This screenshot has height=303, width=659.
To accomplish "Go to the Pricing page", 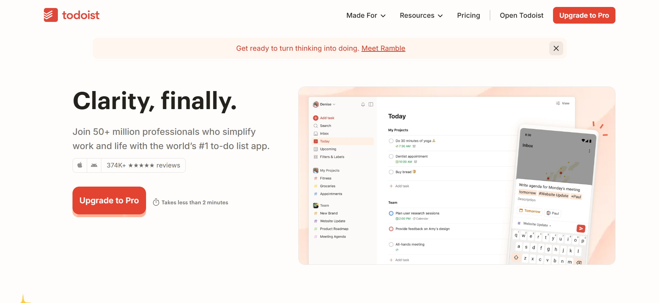I will point(468,15).
